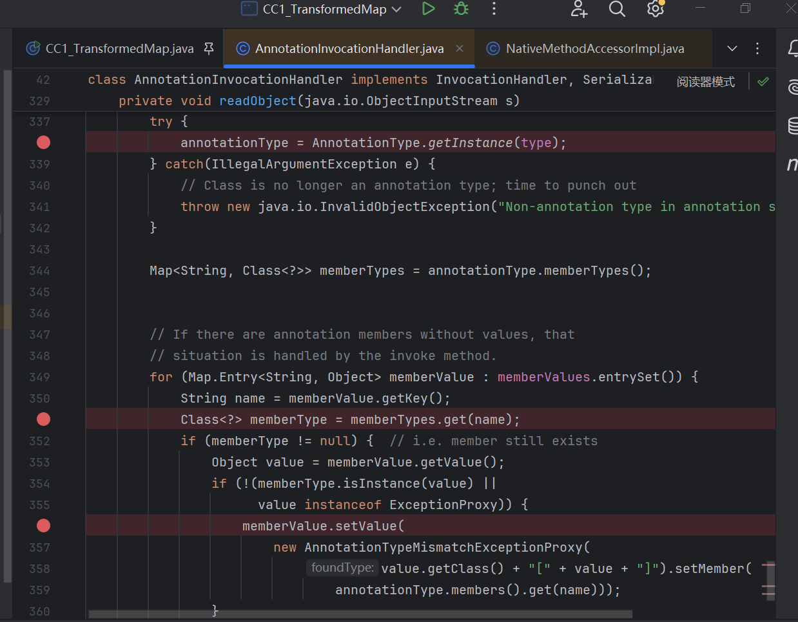Toggle breakpoint on memberTypes.get(name) line
Screen dimensions: 798x622
(x=43, y=419)
